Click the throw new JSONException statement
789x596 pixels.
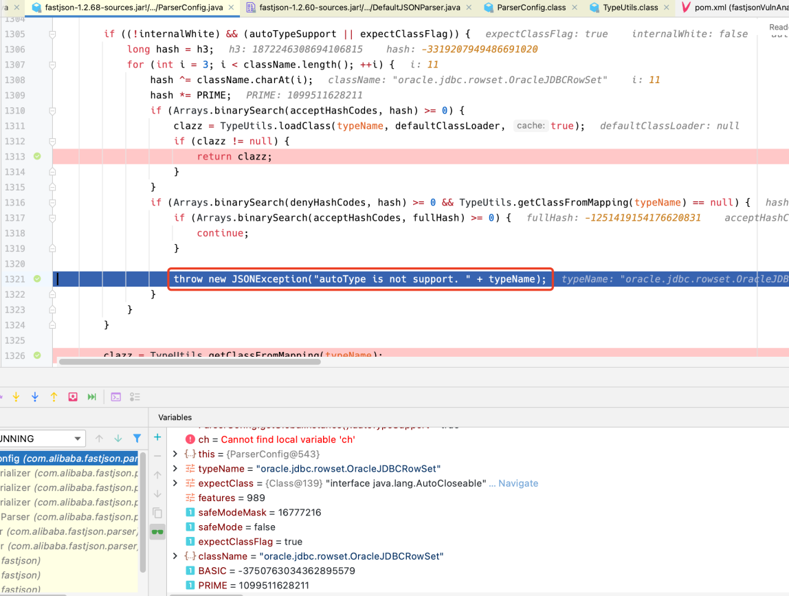359,279
